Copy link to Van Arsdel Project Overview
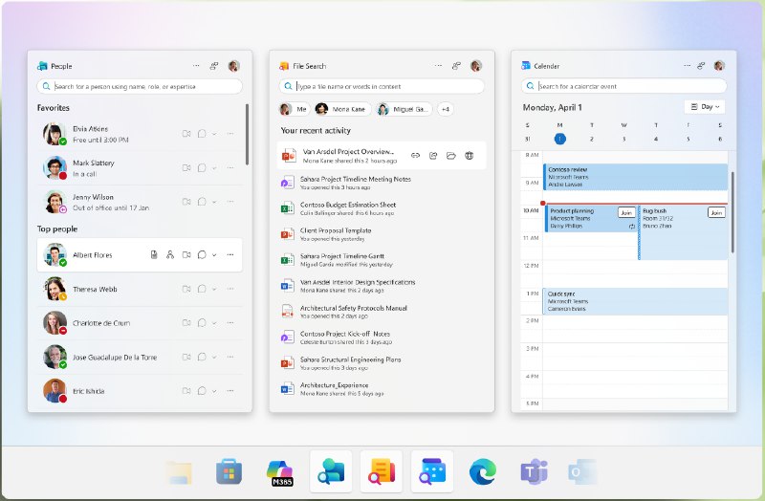The image size is (765, 501). point(415,156)
